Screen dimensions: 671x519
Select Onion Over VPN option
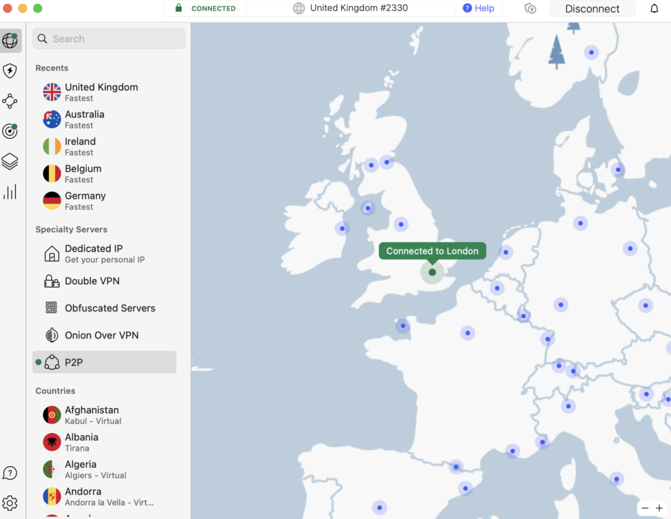104,335
